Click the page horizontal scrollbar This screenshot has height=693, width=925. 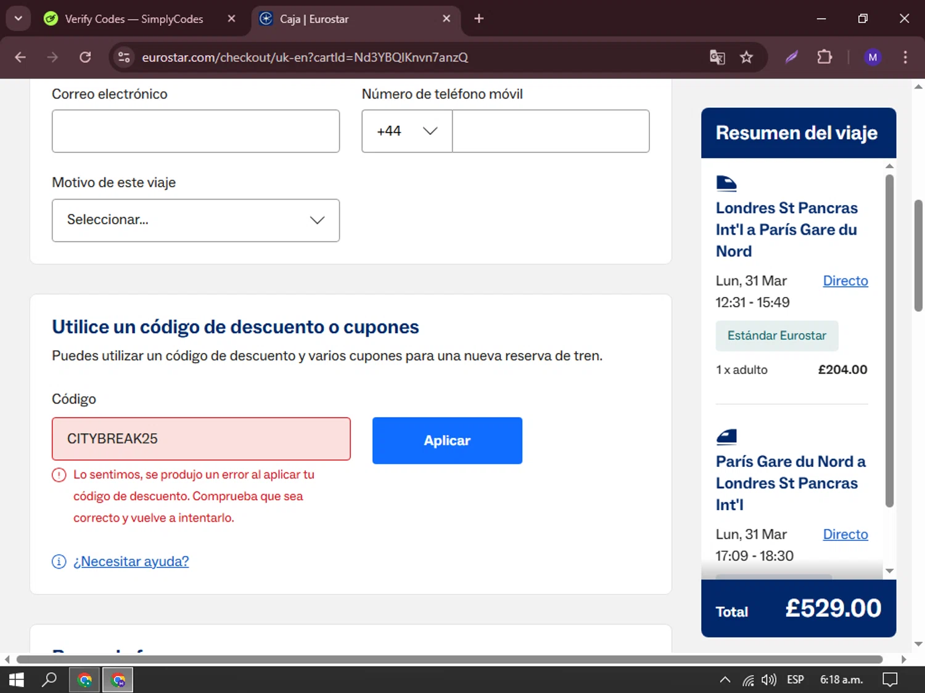coord(450,659)
